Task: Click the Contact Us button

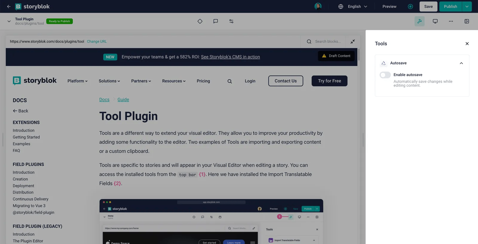Action: point(286,81)
